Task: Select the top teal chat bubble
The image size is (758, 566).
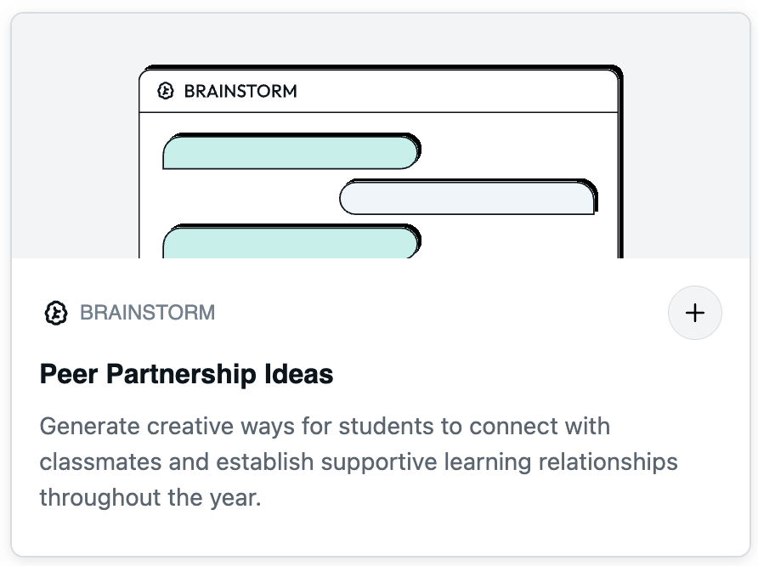Action: pos(291,151)
